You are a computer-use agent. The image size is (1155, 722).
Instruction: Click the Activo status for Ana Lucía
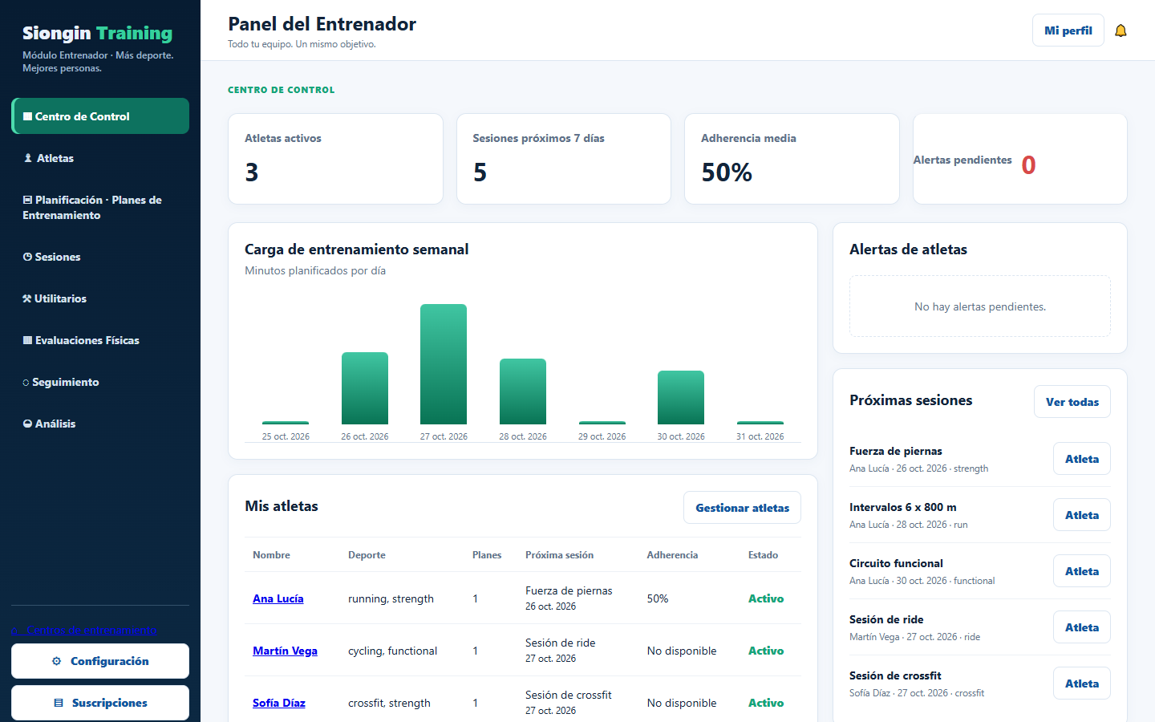[766, 598]
